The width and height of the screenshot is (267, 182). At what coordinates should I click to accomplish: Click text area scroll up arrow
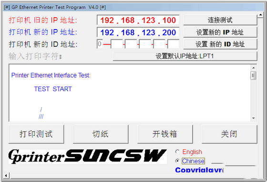point(253,68)
